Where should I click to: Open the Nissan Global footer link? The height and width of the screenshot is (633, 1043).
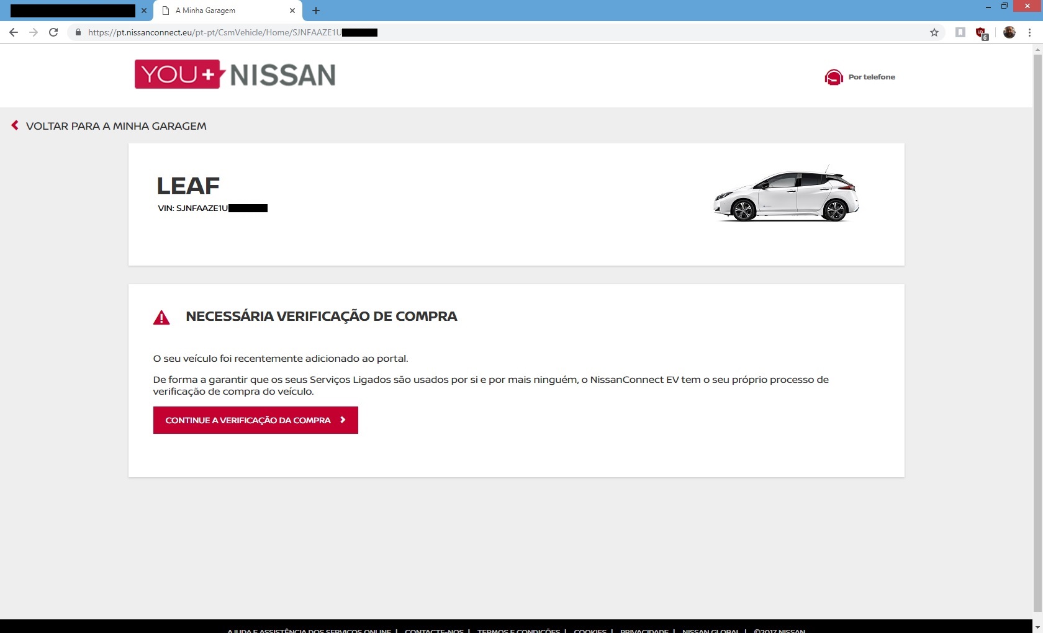pos(711,630)
